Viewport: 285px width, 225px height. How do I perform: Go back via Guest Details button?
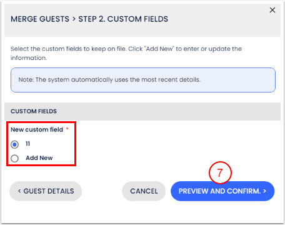(x=46, y=191)
